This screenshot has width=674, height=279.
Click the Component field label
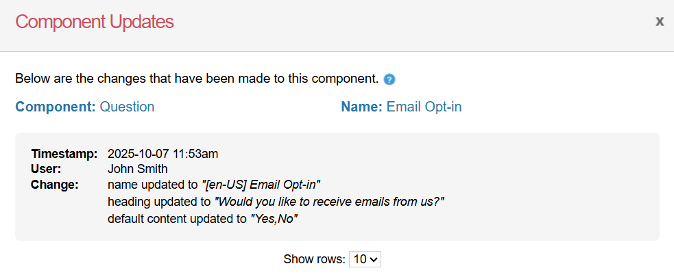tap(56, 107)
